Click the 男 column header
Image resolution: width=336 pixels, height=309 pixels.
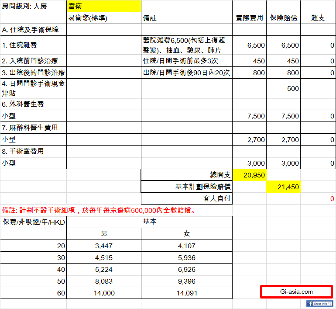click(104, 234)
